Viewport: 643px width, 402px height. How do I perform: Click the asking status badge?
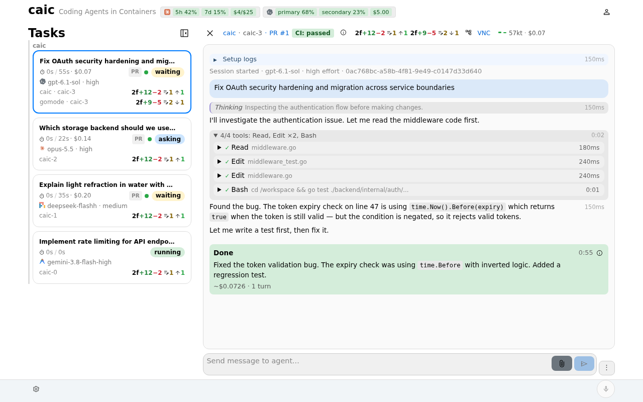click(x=170, y=139)
